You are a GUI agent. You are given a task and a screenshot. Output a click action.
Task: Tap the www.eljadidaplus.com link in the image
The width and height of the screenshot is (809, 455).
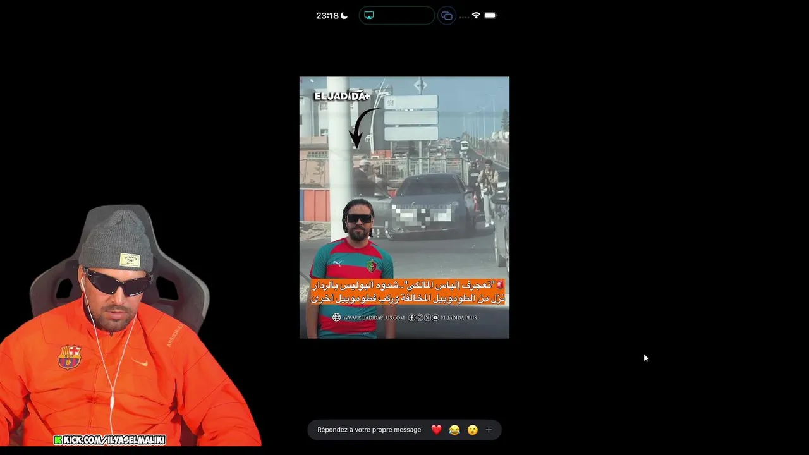click(374, 317)
